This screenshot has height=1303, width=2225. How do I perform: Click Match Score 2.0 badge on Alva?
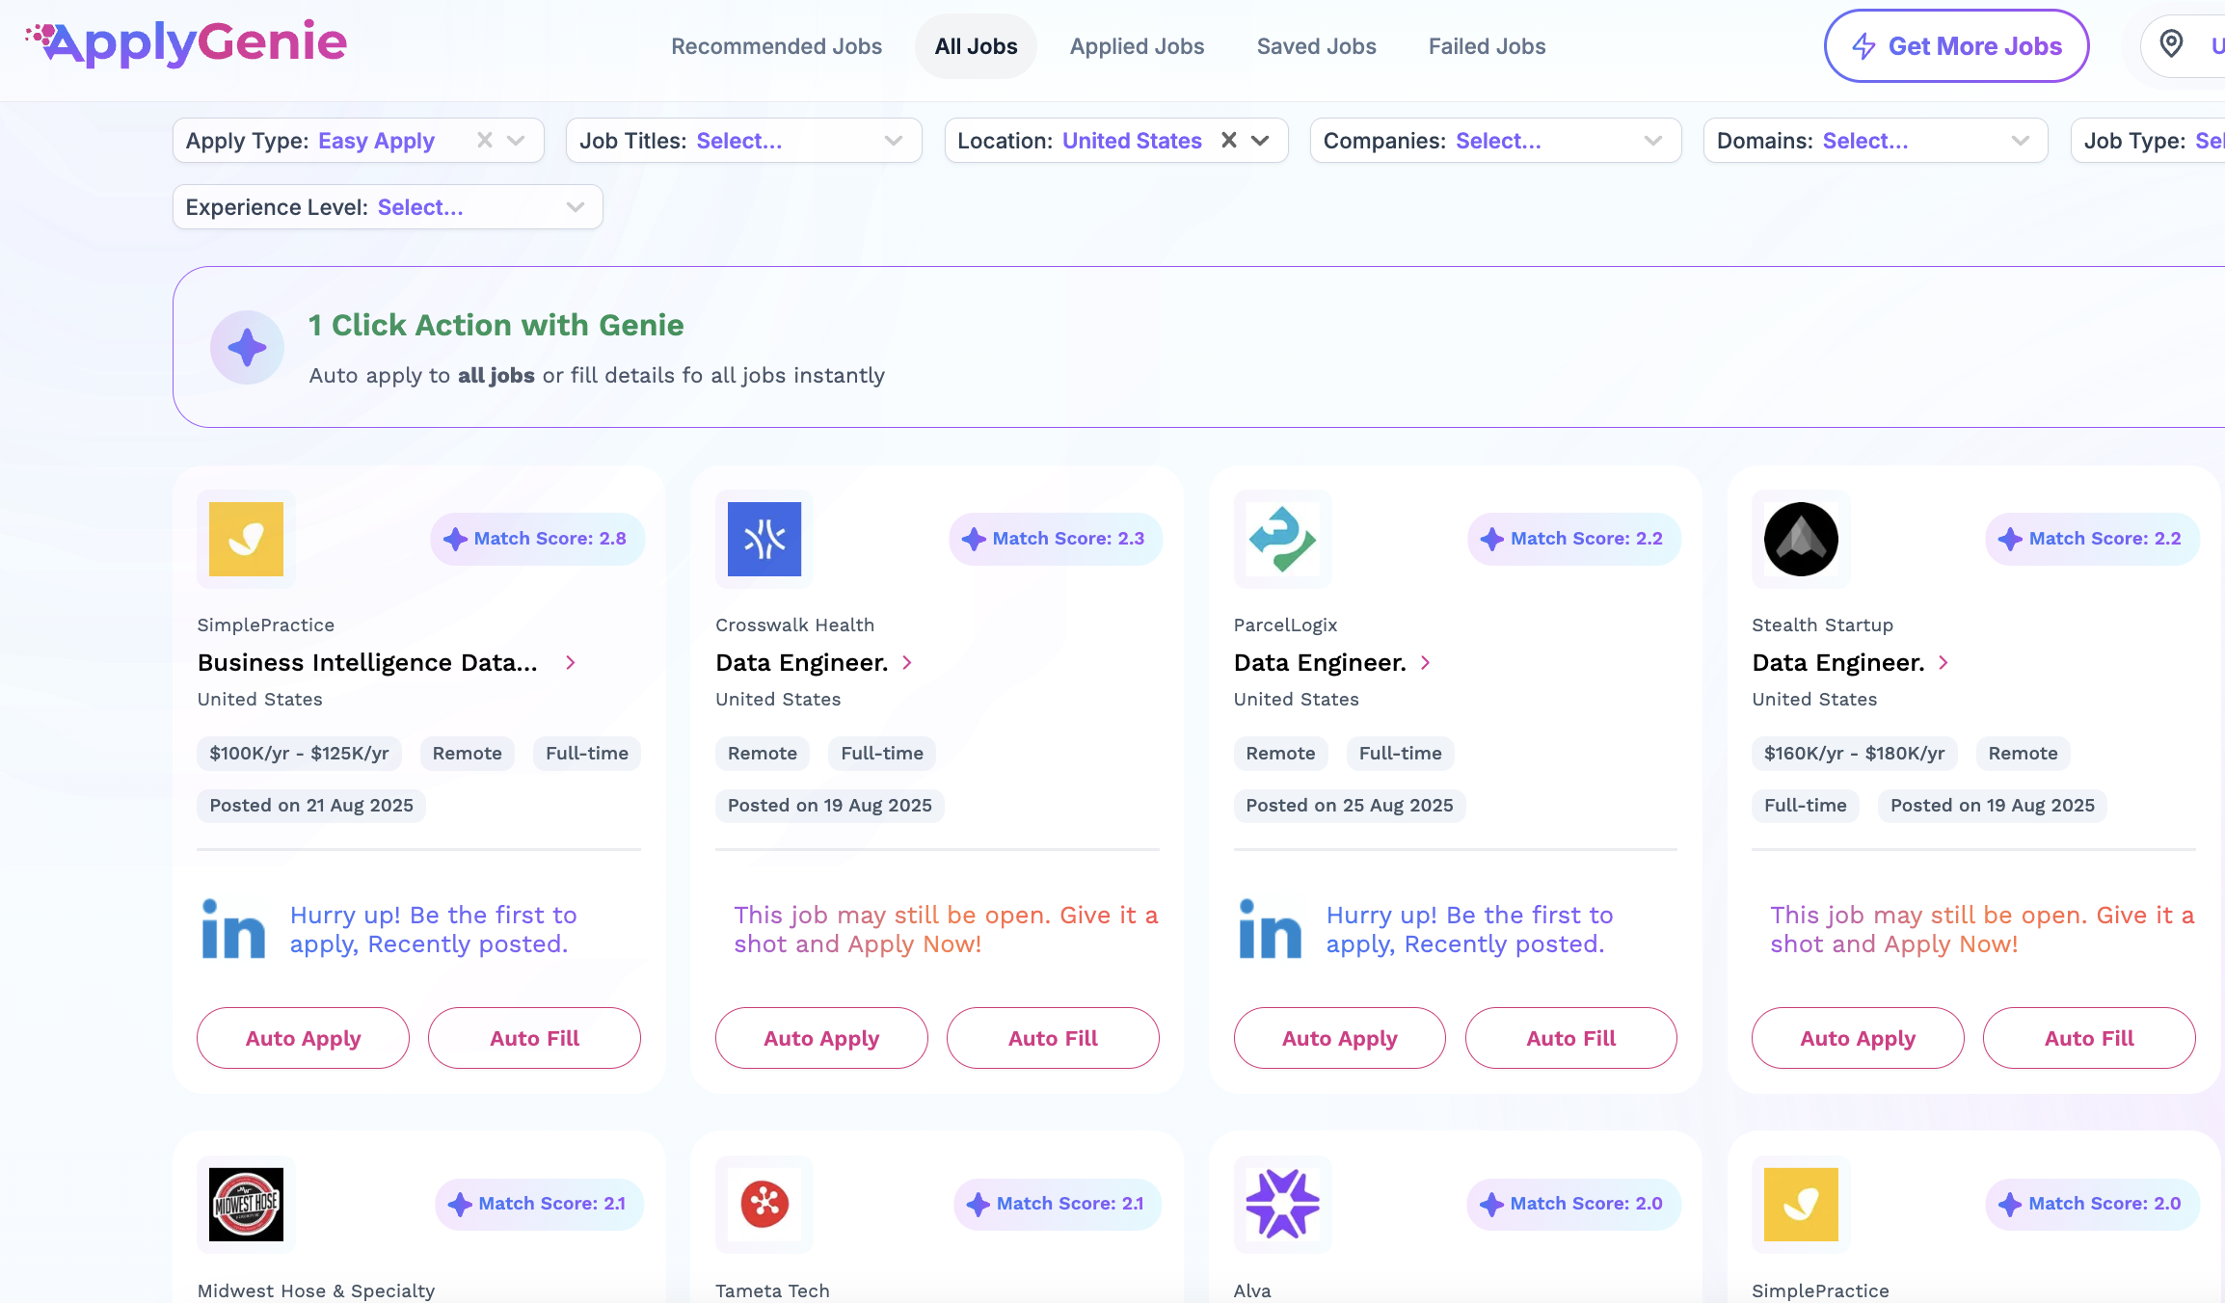click(x=1574, y=1204)
